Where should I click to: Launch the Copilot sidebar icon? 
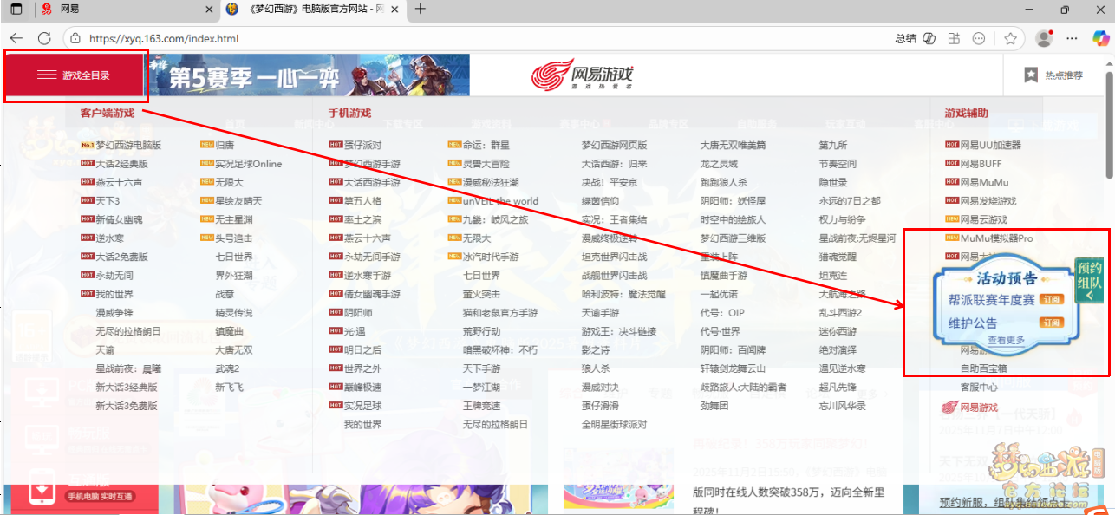tap(1100, 38)
